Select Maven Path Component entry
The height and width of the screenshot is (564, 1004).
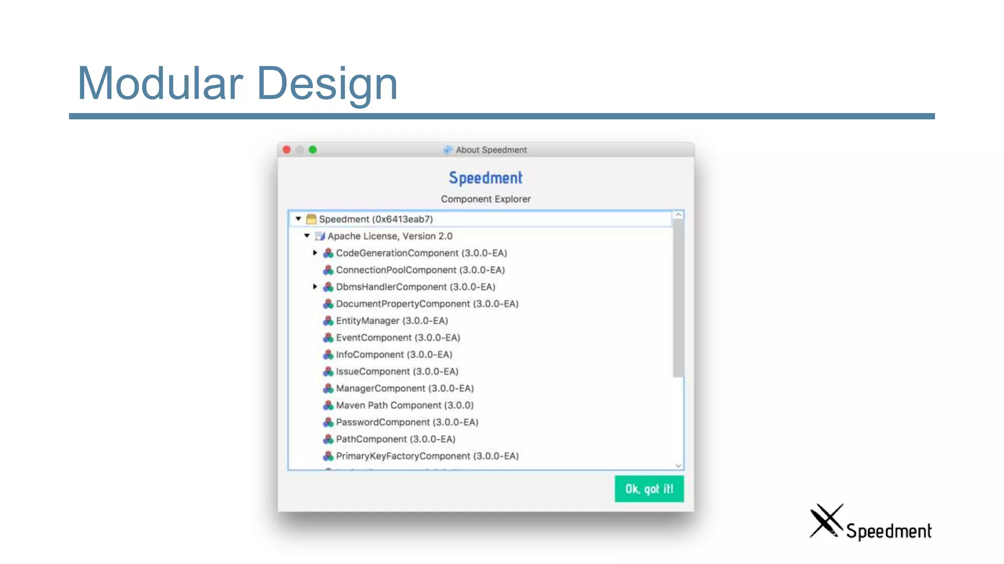(404, 405)
